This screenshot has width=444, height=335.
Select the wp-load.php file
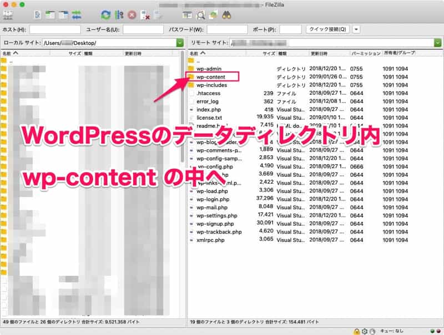coord(213,191)
